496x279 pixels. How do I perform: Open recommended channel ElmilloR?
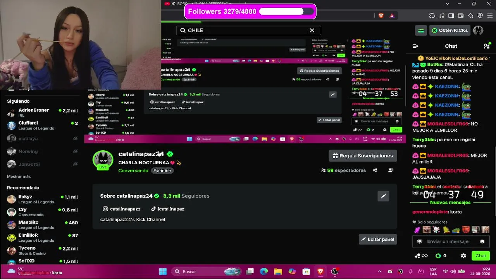(42, 238)
